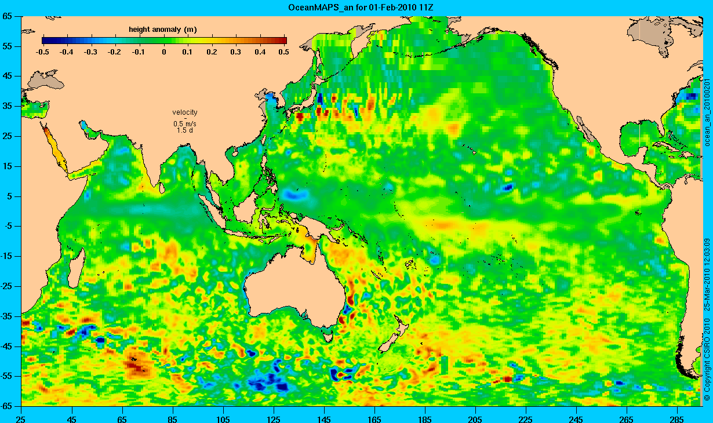Click longitude label 285 on bottom axis

[x=677, y=418]
